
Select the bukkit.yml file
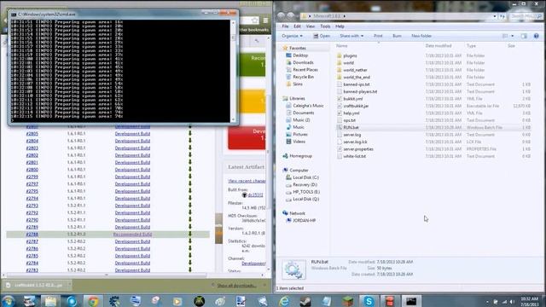click(x=352, y=99)
